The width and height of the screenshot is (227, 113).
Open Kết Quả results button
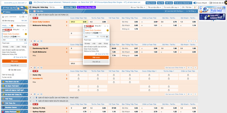click(x=169, y=3)
